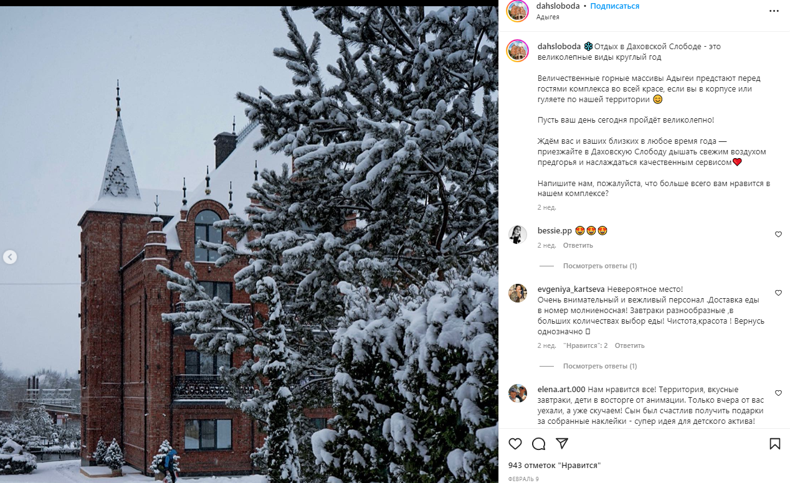Open Адыгея location link
Viewport: 790px width, 483px height.
click(548, 17)
